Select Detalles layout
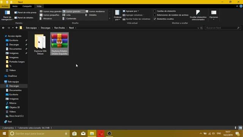The image size is (243, 137). [x=91, y=15]
